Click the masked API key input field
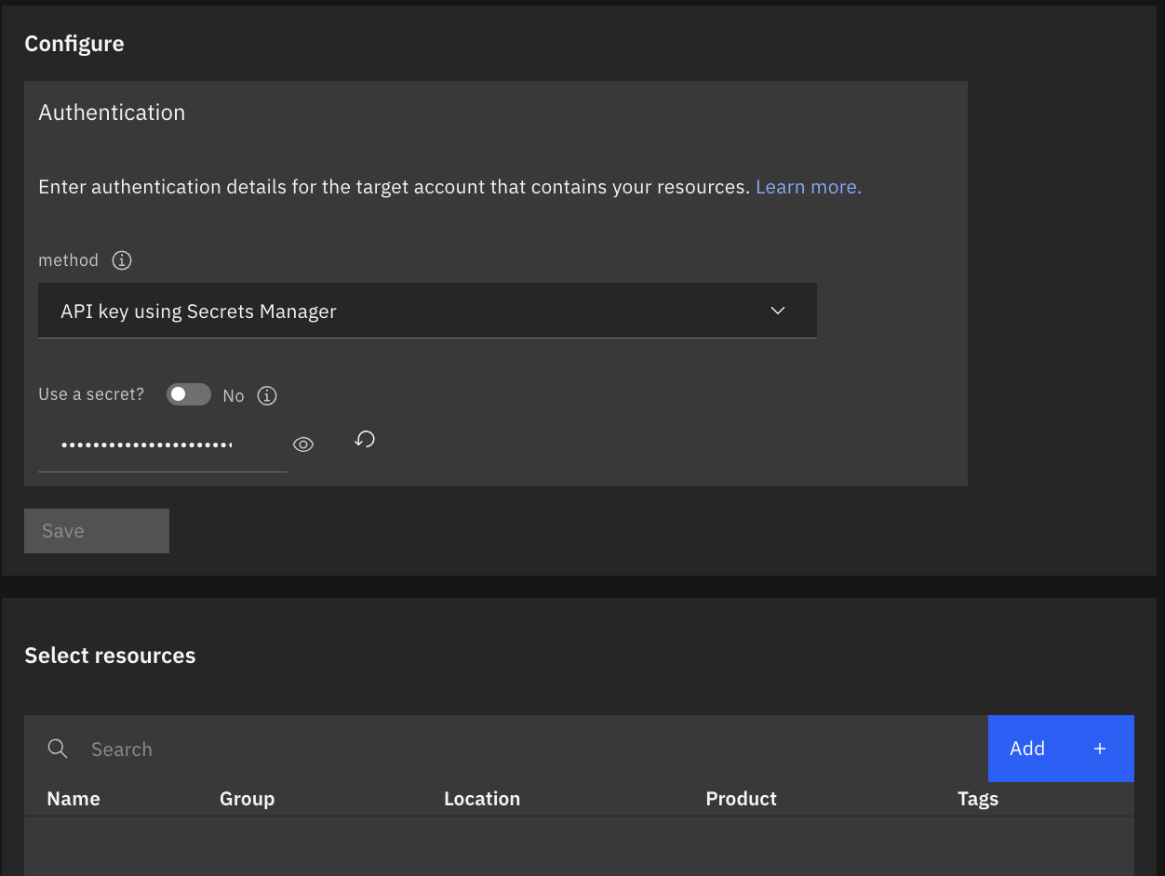 coord(149,445)
